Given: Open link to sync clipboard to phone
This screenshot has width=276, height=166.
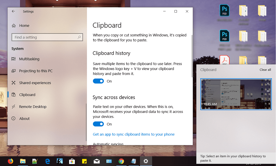Looking at the screenshot, I should tap(134, 134).
